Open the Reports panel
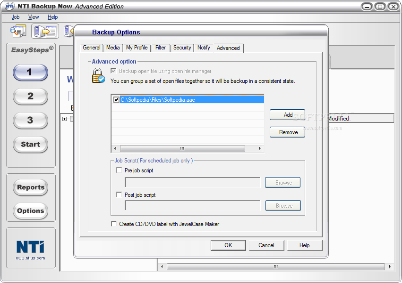This screenshot has height=283, width=402. pos(31,187)
